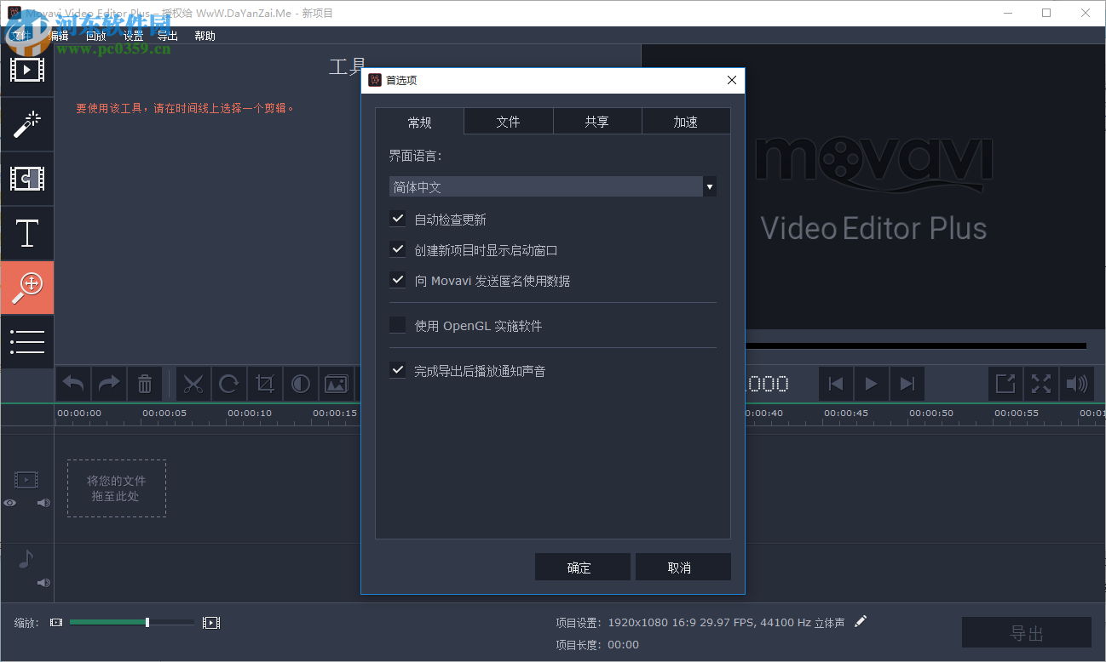Open the Filters magic wand in the sidebar

(x=26, y=123)
